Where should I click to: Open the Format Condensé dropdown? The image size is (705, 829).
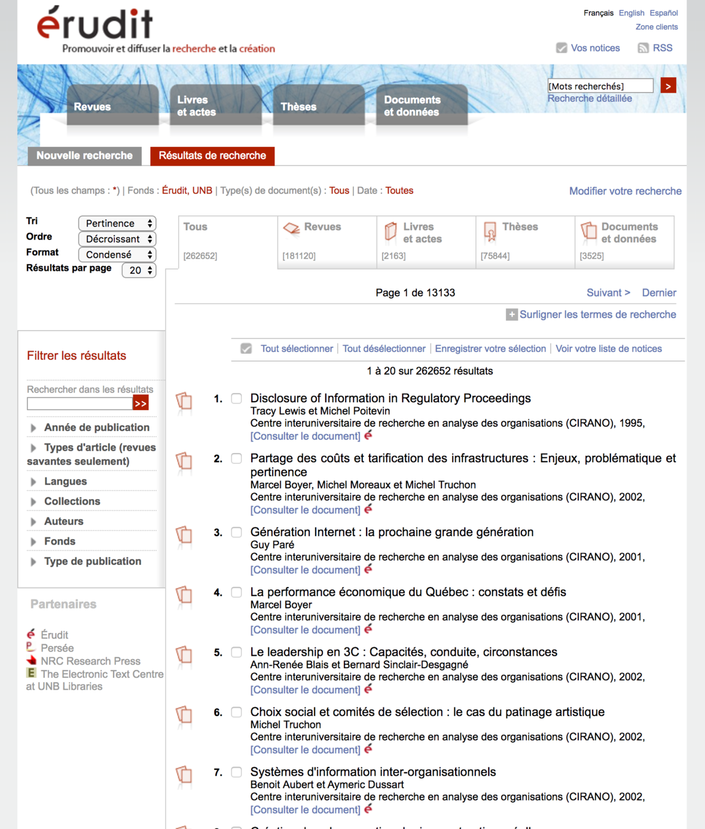click(117, 254)
